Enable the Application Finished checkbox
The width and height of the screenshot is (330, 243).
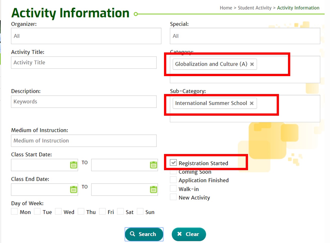click(173, 180)
